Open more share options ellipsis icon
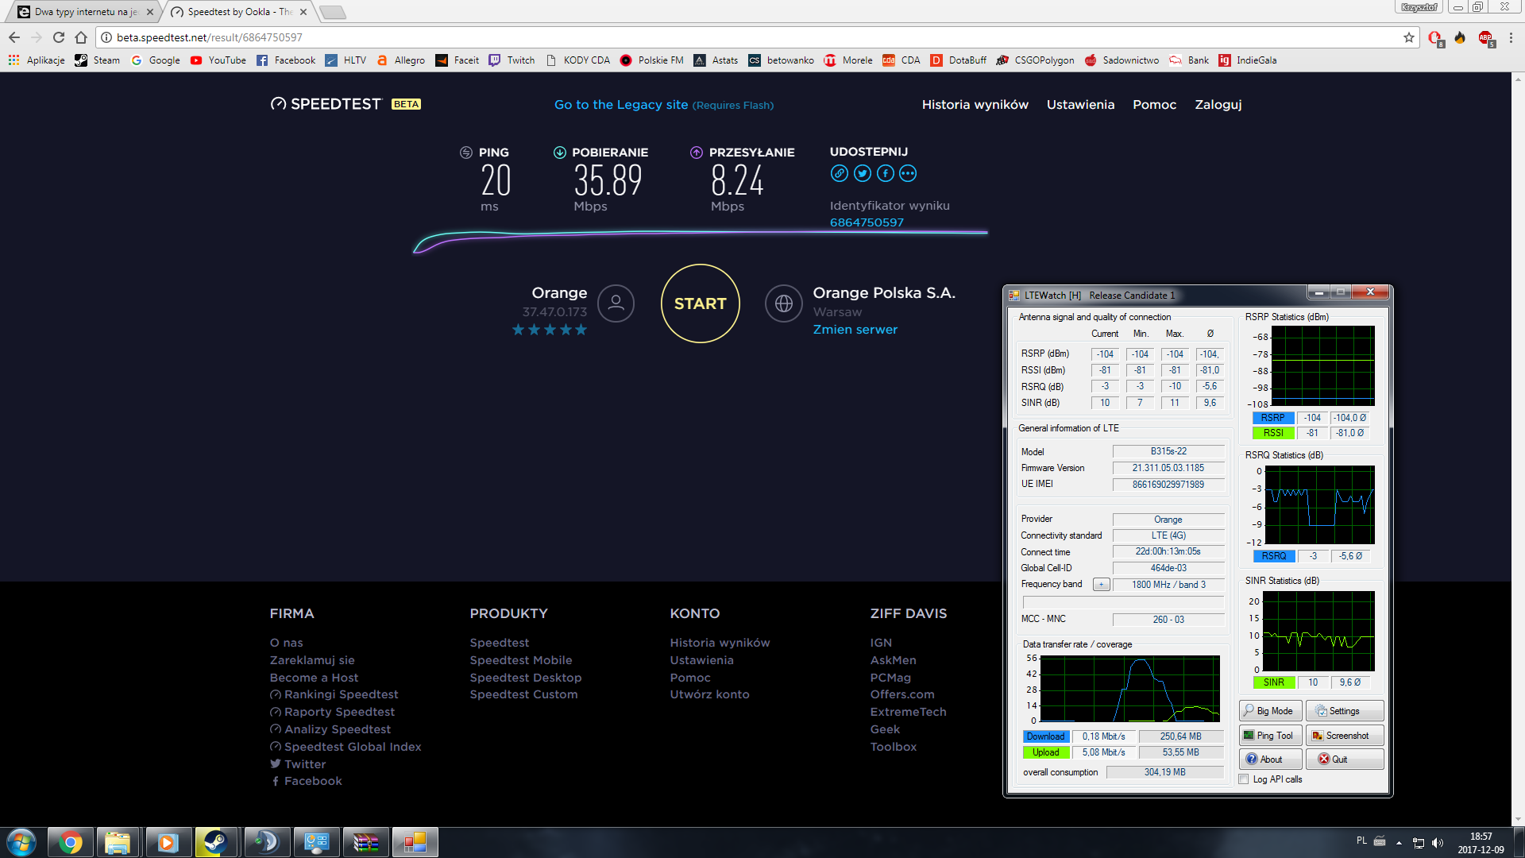 pyautogui.click(x=908, y=173)
